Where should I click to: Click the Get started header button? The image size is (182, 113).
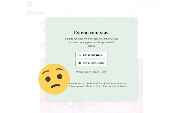[x=148, y=4]
